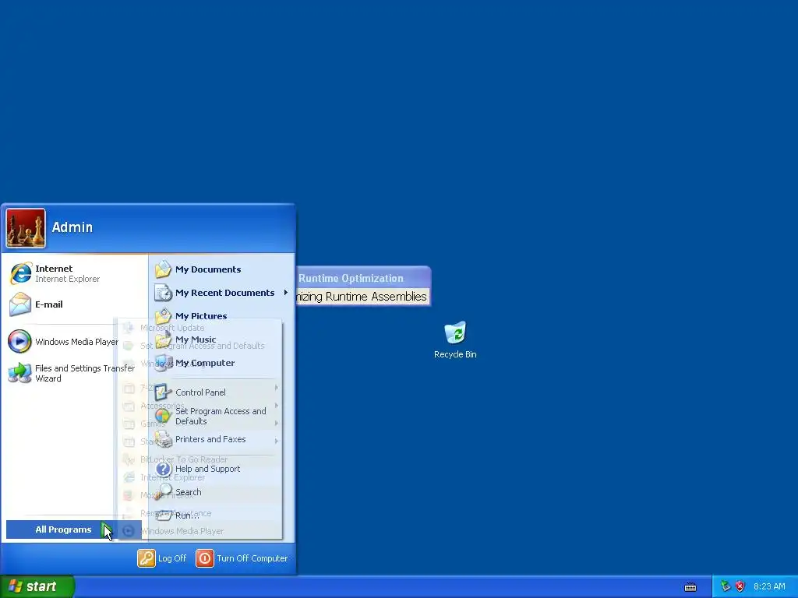Expand My Recent Documents submenu arrow
Image resolution: width=798 pixels, height=598 pixels.
[x=285, y=293]
